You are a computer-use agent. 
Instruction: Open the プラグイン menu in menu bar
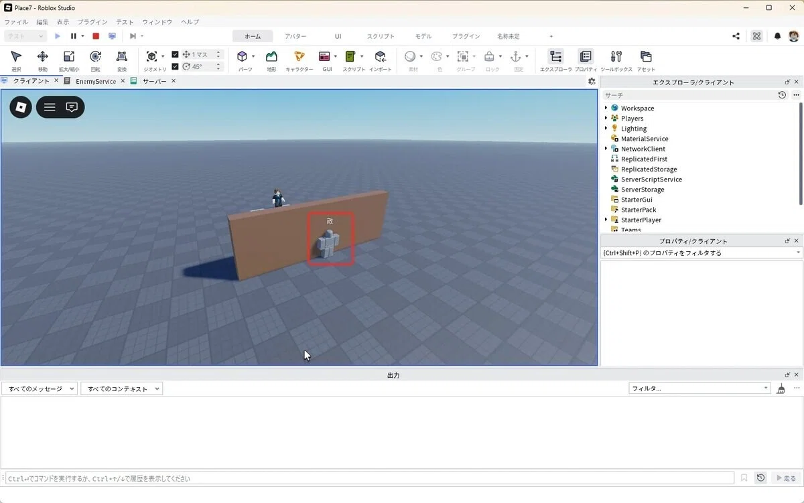pyautogui.click(x=92, y=22)
